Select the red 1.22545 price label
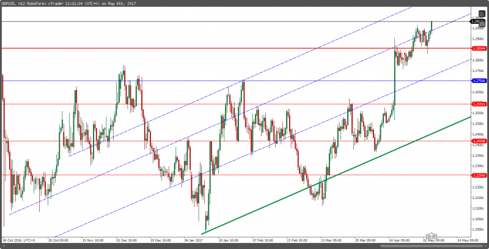 click(x=479, y=175)
